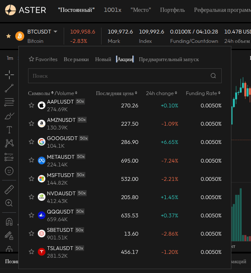Sort list by Символы column
251x273 pixels.
coord(41,93)
